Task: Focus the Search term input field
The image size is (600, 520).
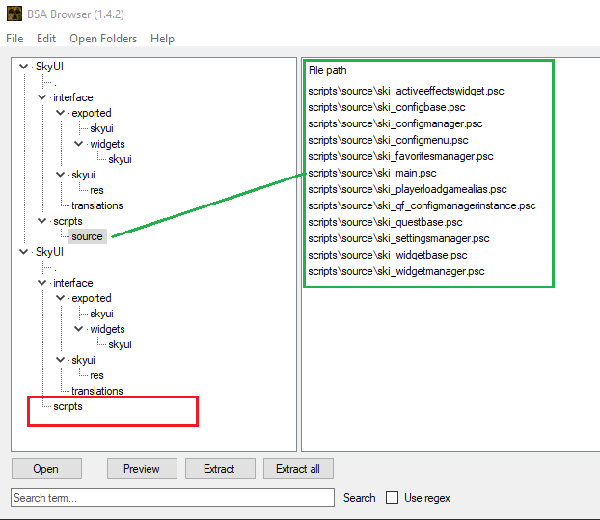Action: point(173,498)
